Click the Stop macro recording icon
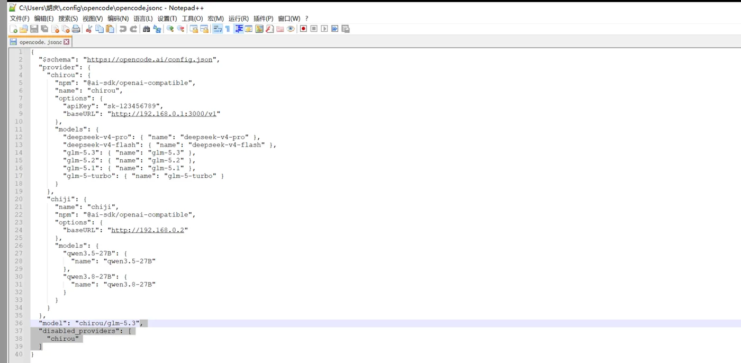Viewport: 741px width, 363px height. (x=314, y=29)
